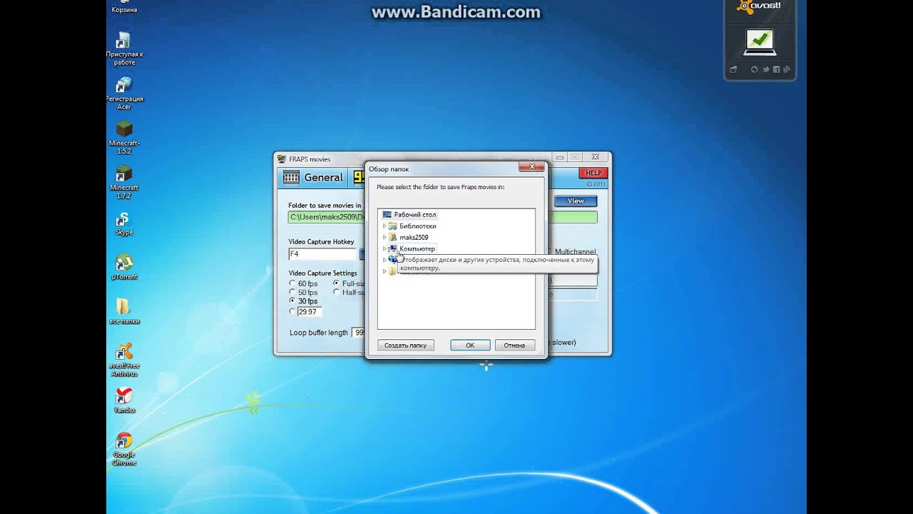Click the Loop buffer length input field
The image size is (913, 514).
click(359, 333)
